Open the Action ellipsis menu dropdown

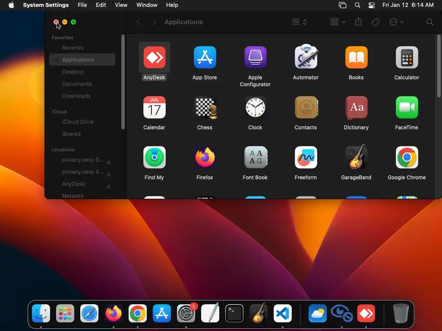(396, 22)
